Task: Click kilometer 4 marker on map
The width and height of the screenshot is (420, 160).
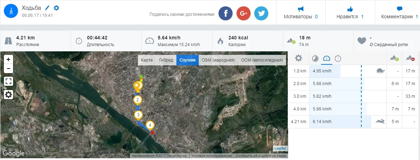Action: (150, 125)
